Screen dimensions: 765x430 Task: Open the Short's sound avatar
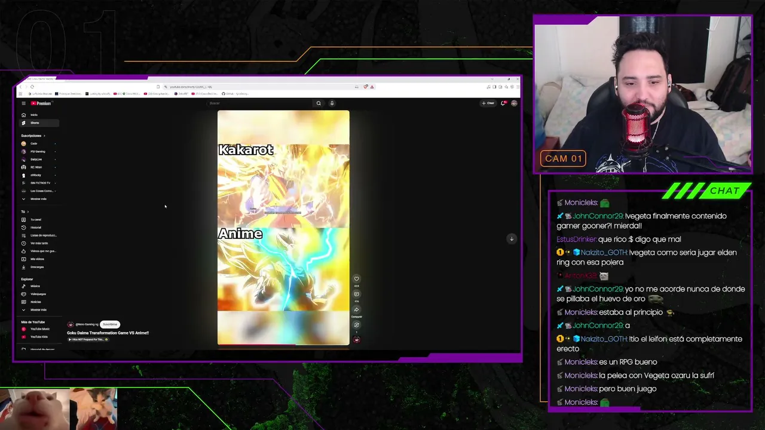(x=356, y=339)
